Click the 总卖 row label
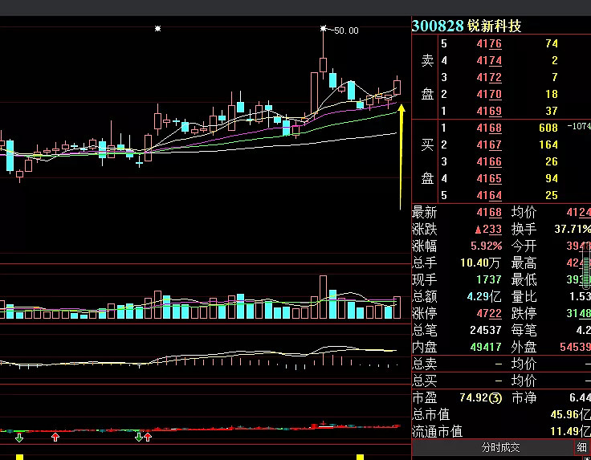This screenshot has width=591, height=460. (x=425, y=364)
